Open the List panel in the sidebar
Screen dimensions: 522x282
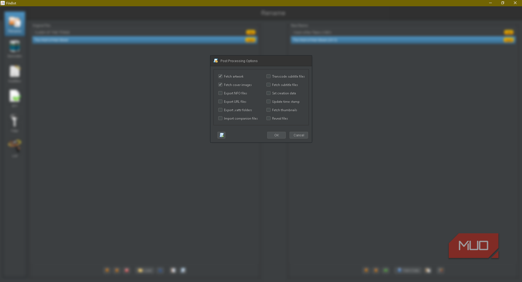15,148
